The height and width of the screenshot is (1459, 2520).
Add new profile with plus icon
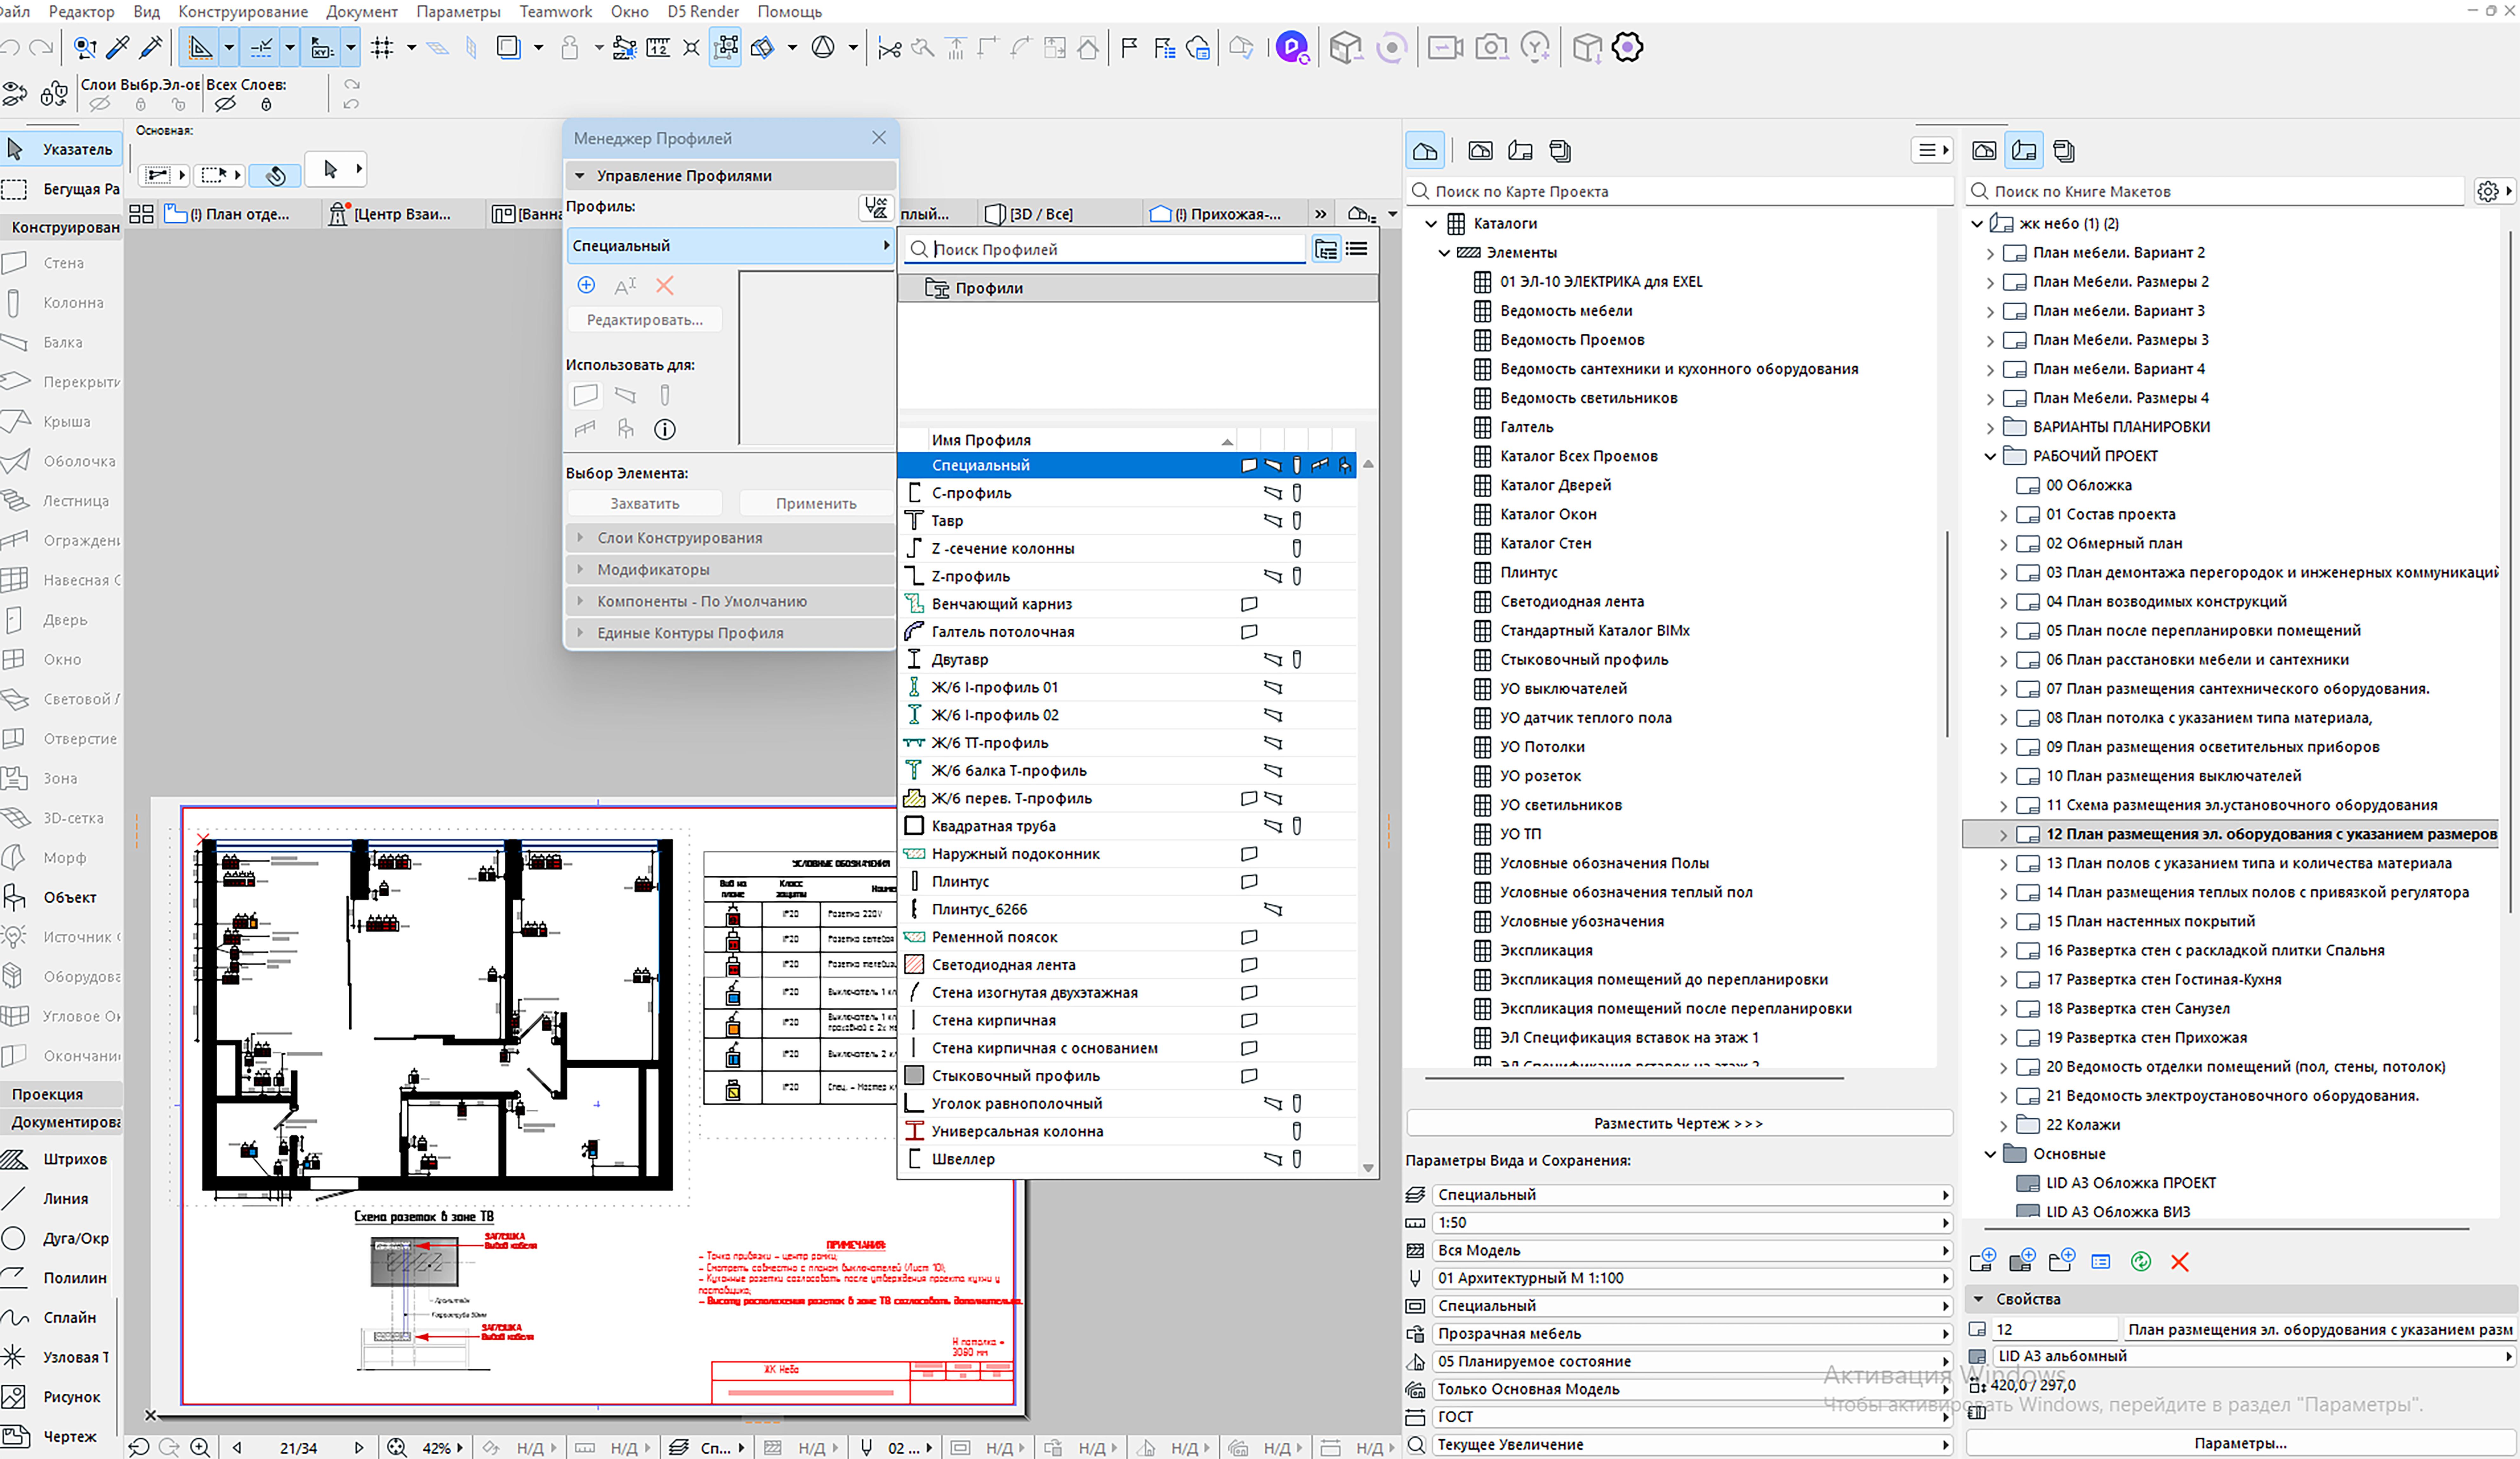click(586, 286)
